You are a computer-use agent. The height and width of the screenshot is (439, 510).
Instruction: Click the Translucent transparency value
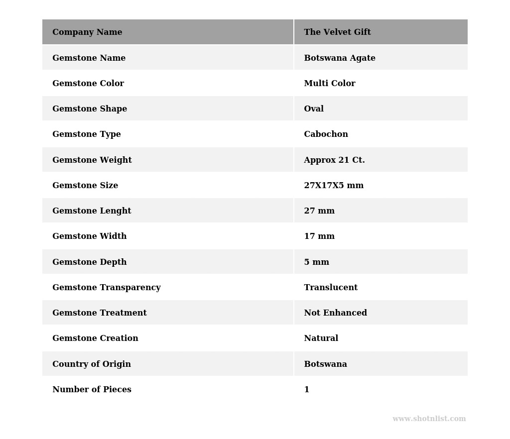(x=331, y=288)
